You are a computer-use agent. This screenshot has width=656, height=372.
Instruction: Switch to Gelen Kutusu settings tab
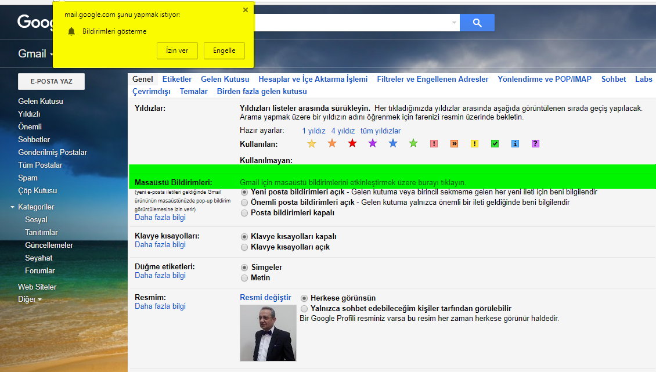(225, 79)
